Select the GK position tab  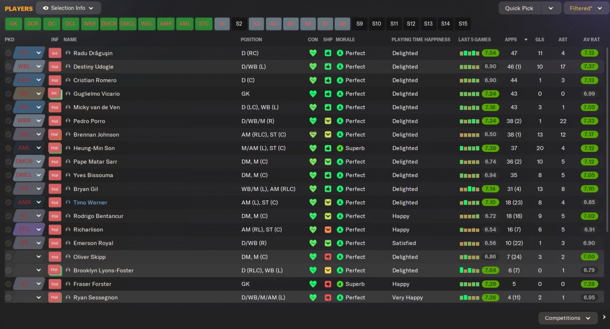tap(13, 24)
